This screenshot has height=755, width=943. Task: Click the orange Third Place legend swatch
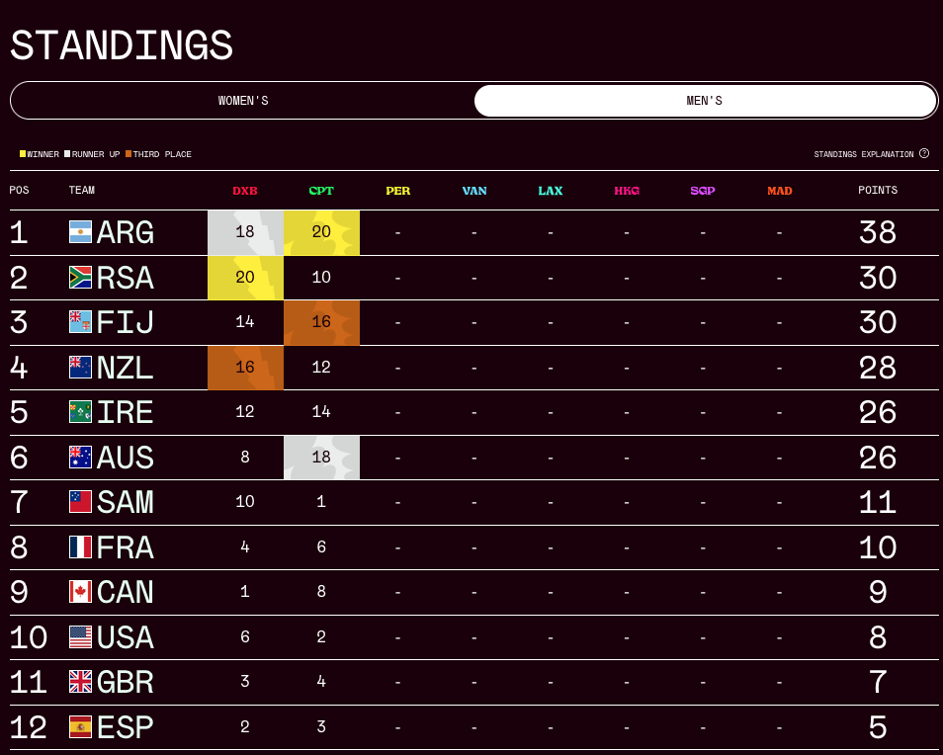click(129, 154)
